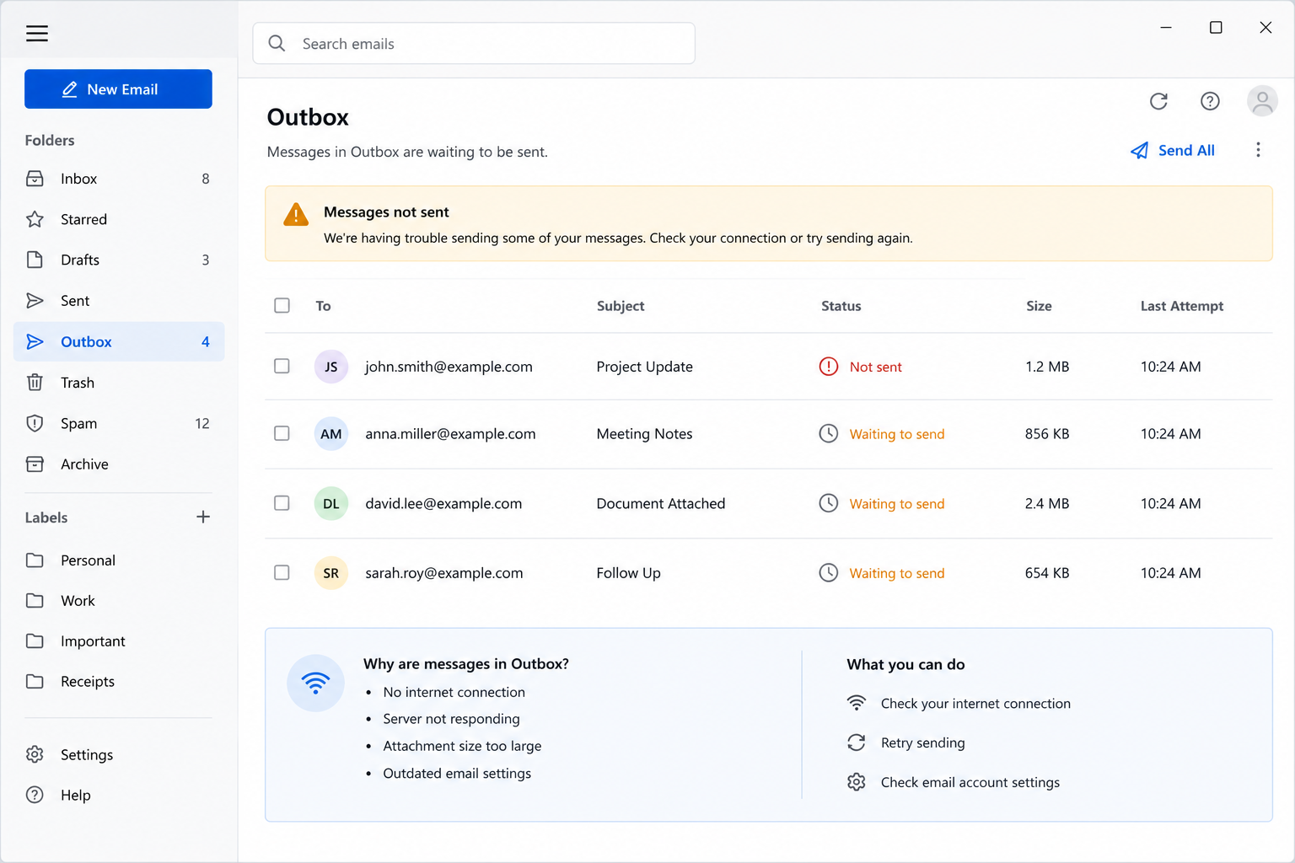Open the Starred folder

(x=119, y=219)
